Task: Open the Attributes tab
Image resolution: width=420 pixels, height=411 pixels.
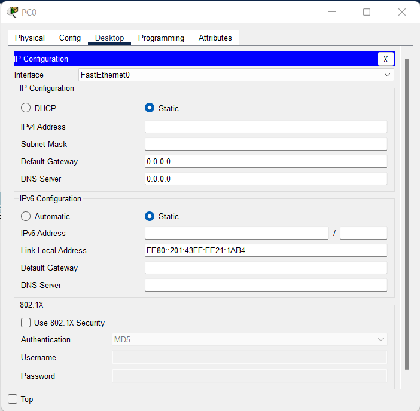Action: point(215,38)
